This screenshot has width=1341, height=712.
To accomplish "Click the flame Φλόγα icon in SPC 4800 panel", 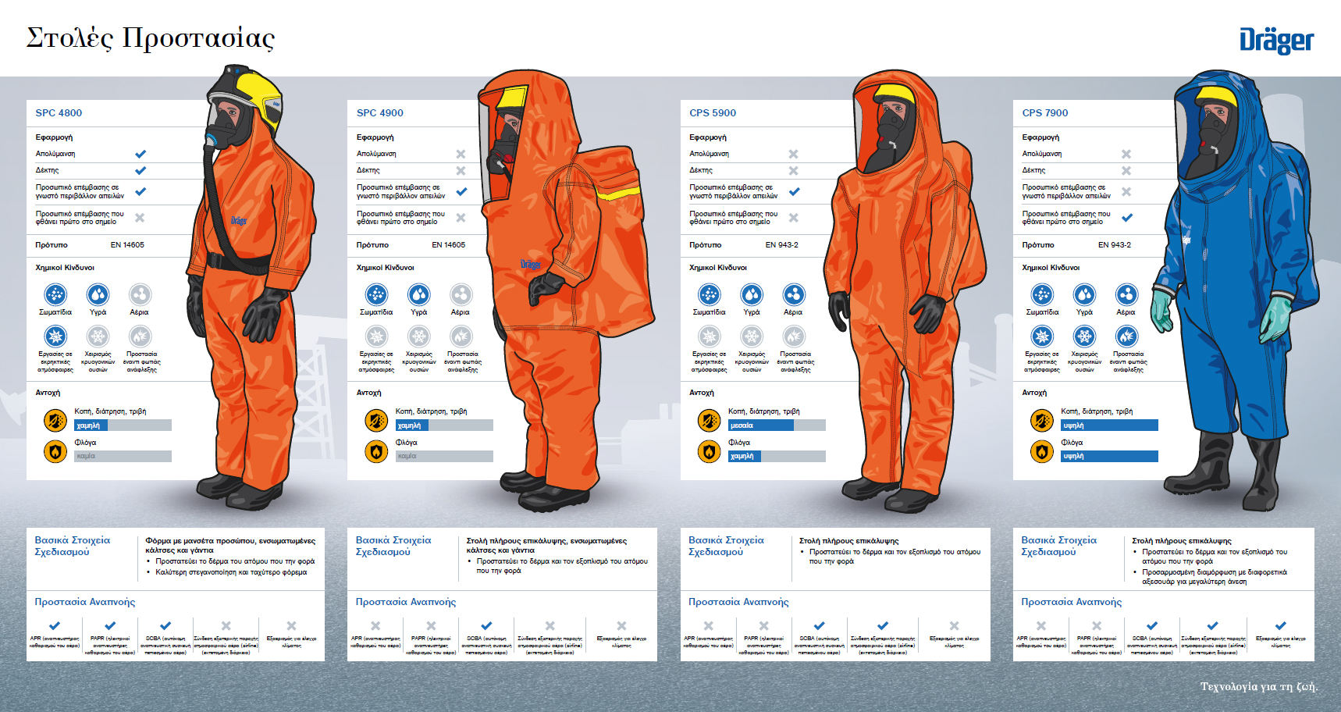I will 55,451.
